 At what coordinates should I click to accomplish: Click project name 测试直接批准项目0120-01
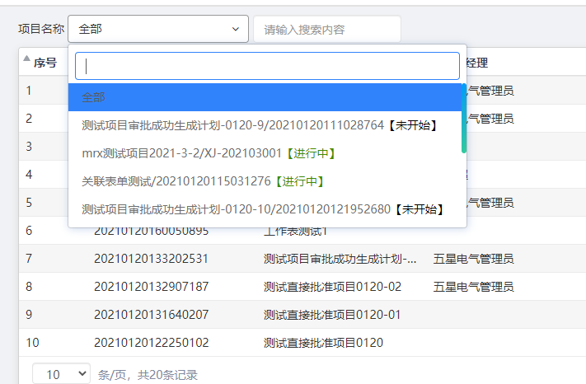(x=332, y=315)
